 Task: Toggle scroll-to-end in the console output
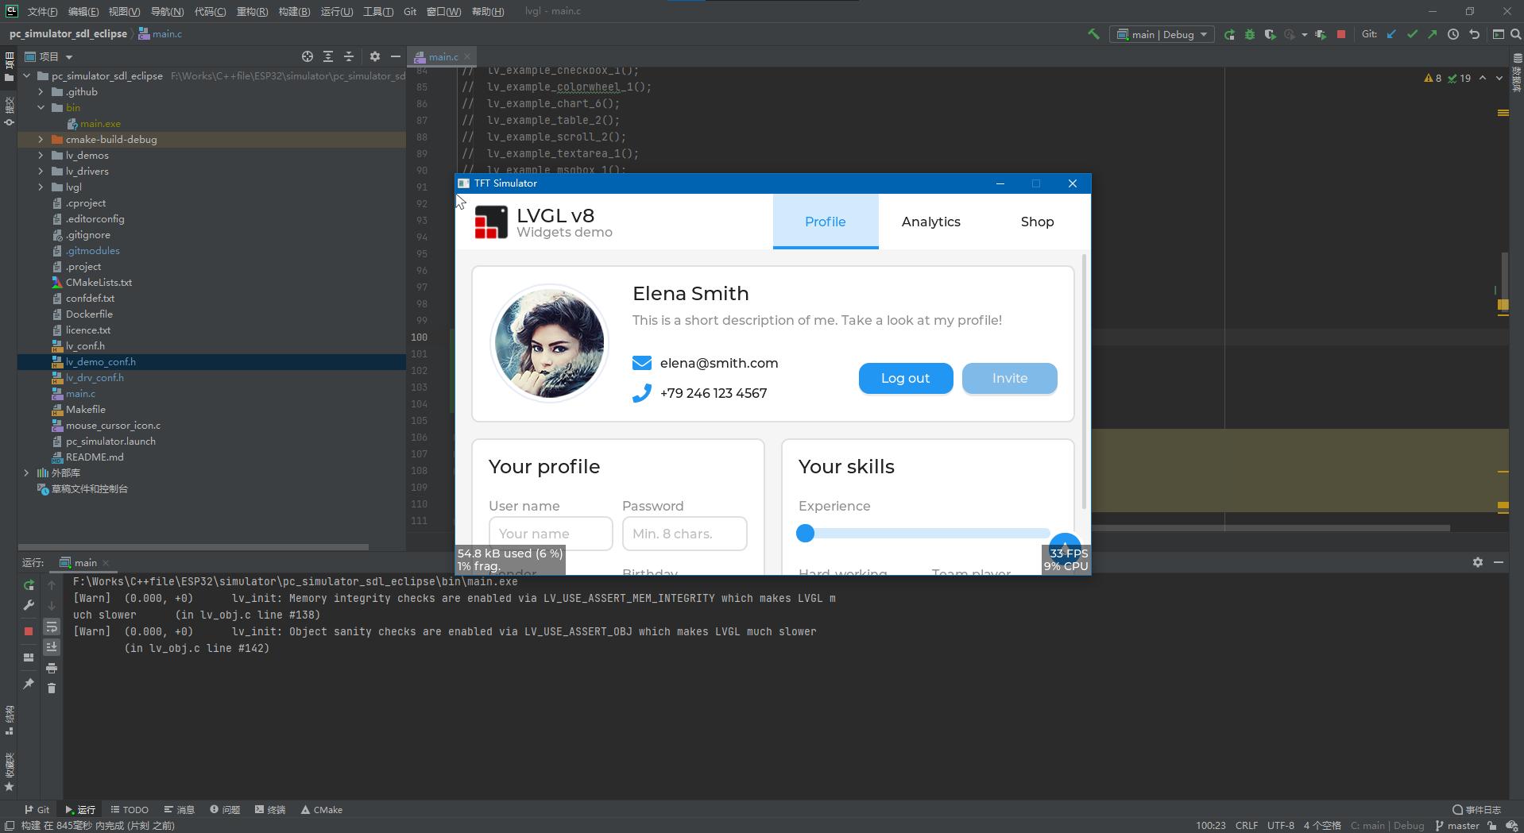click(52, 646)
